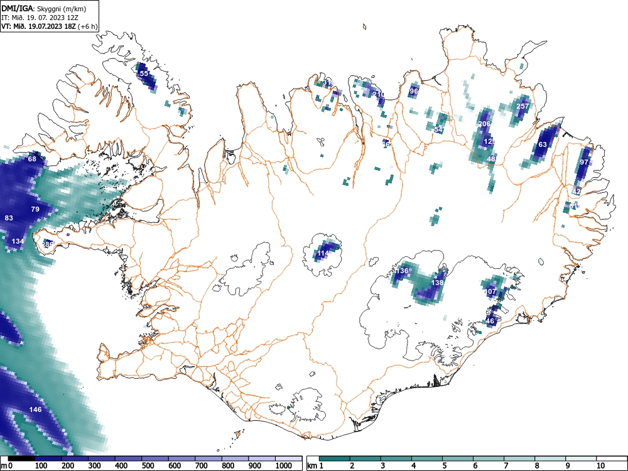The width and height of the screenshot is (628, 471).
Task: Click the km 1 label on the kilometre legend
Action: [316, 466]
